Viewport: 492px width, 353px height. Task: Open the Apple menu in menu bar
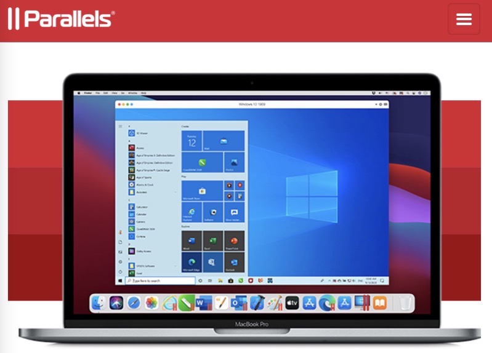tap(78, 93)
